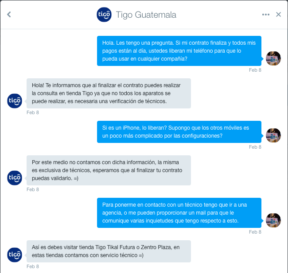Select the blue 'Si es un iPhone' bubble
288x273 pixels.
(x=179, y=132)
